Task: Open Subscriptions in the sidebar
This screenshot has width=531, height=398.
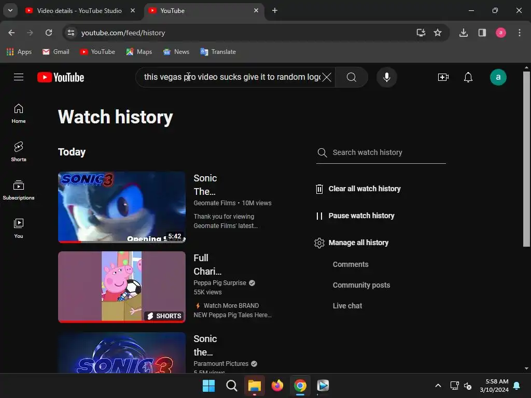Action: point(19,190)
